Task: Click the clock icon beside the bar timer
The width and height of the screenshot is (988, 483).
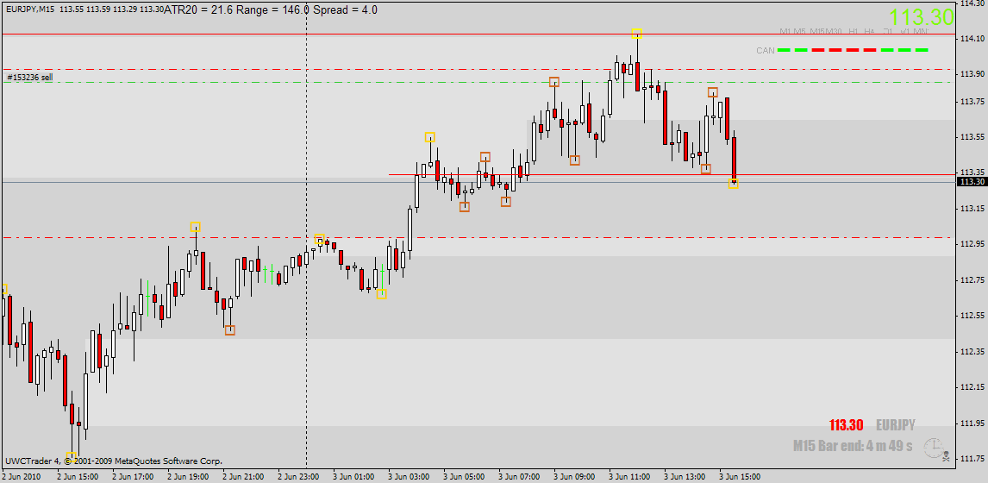Action: click(932, 447)
